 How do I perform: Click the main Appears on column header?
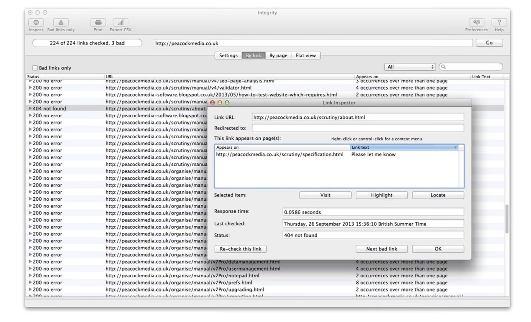pyautogui.click(x=412, y=77)
